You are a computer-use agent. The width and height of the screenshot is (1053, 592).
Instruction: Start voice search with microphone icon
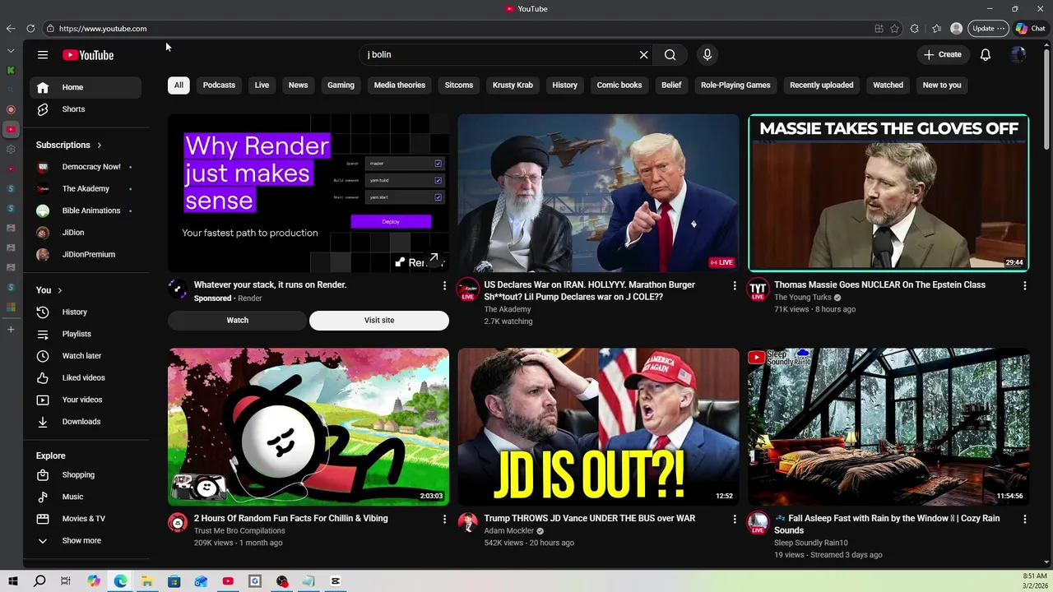(707, 54)
